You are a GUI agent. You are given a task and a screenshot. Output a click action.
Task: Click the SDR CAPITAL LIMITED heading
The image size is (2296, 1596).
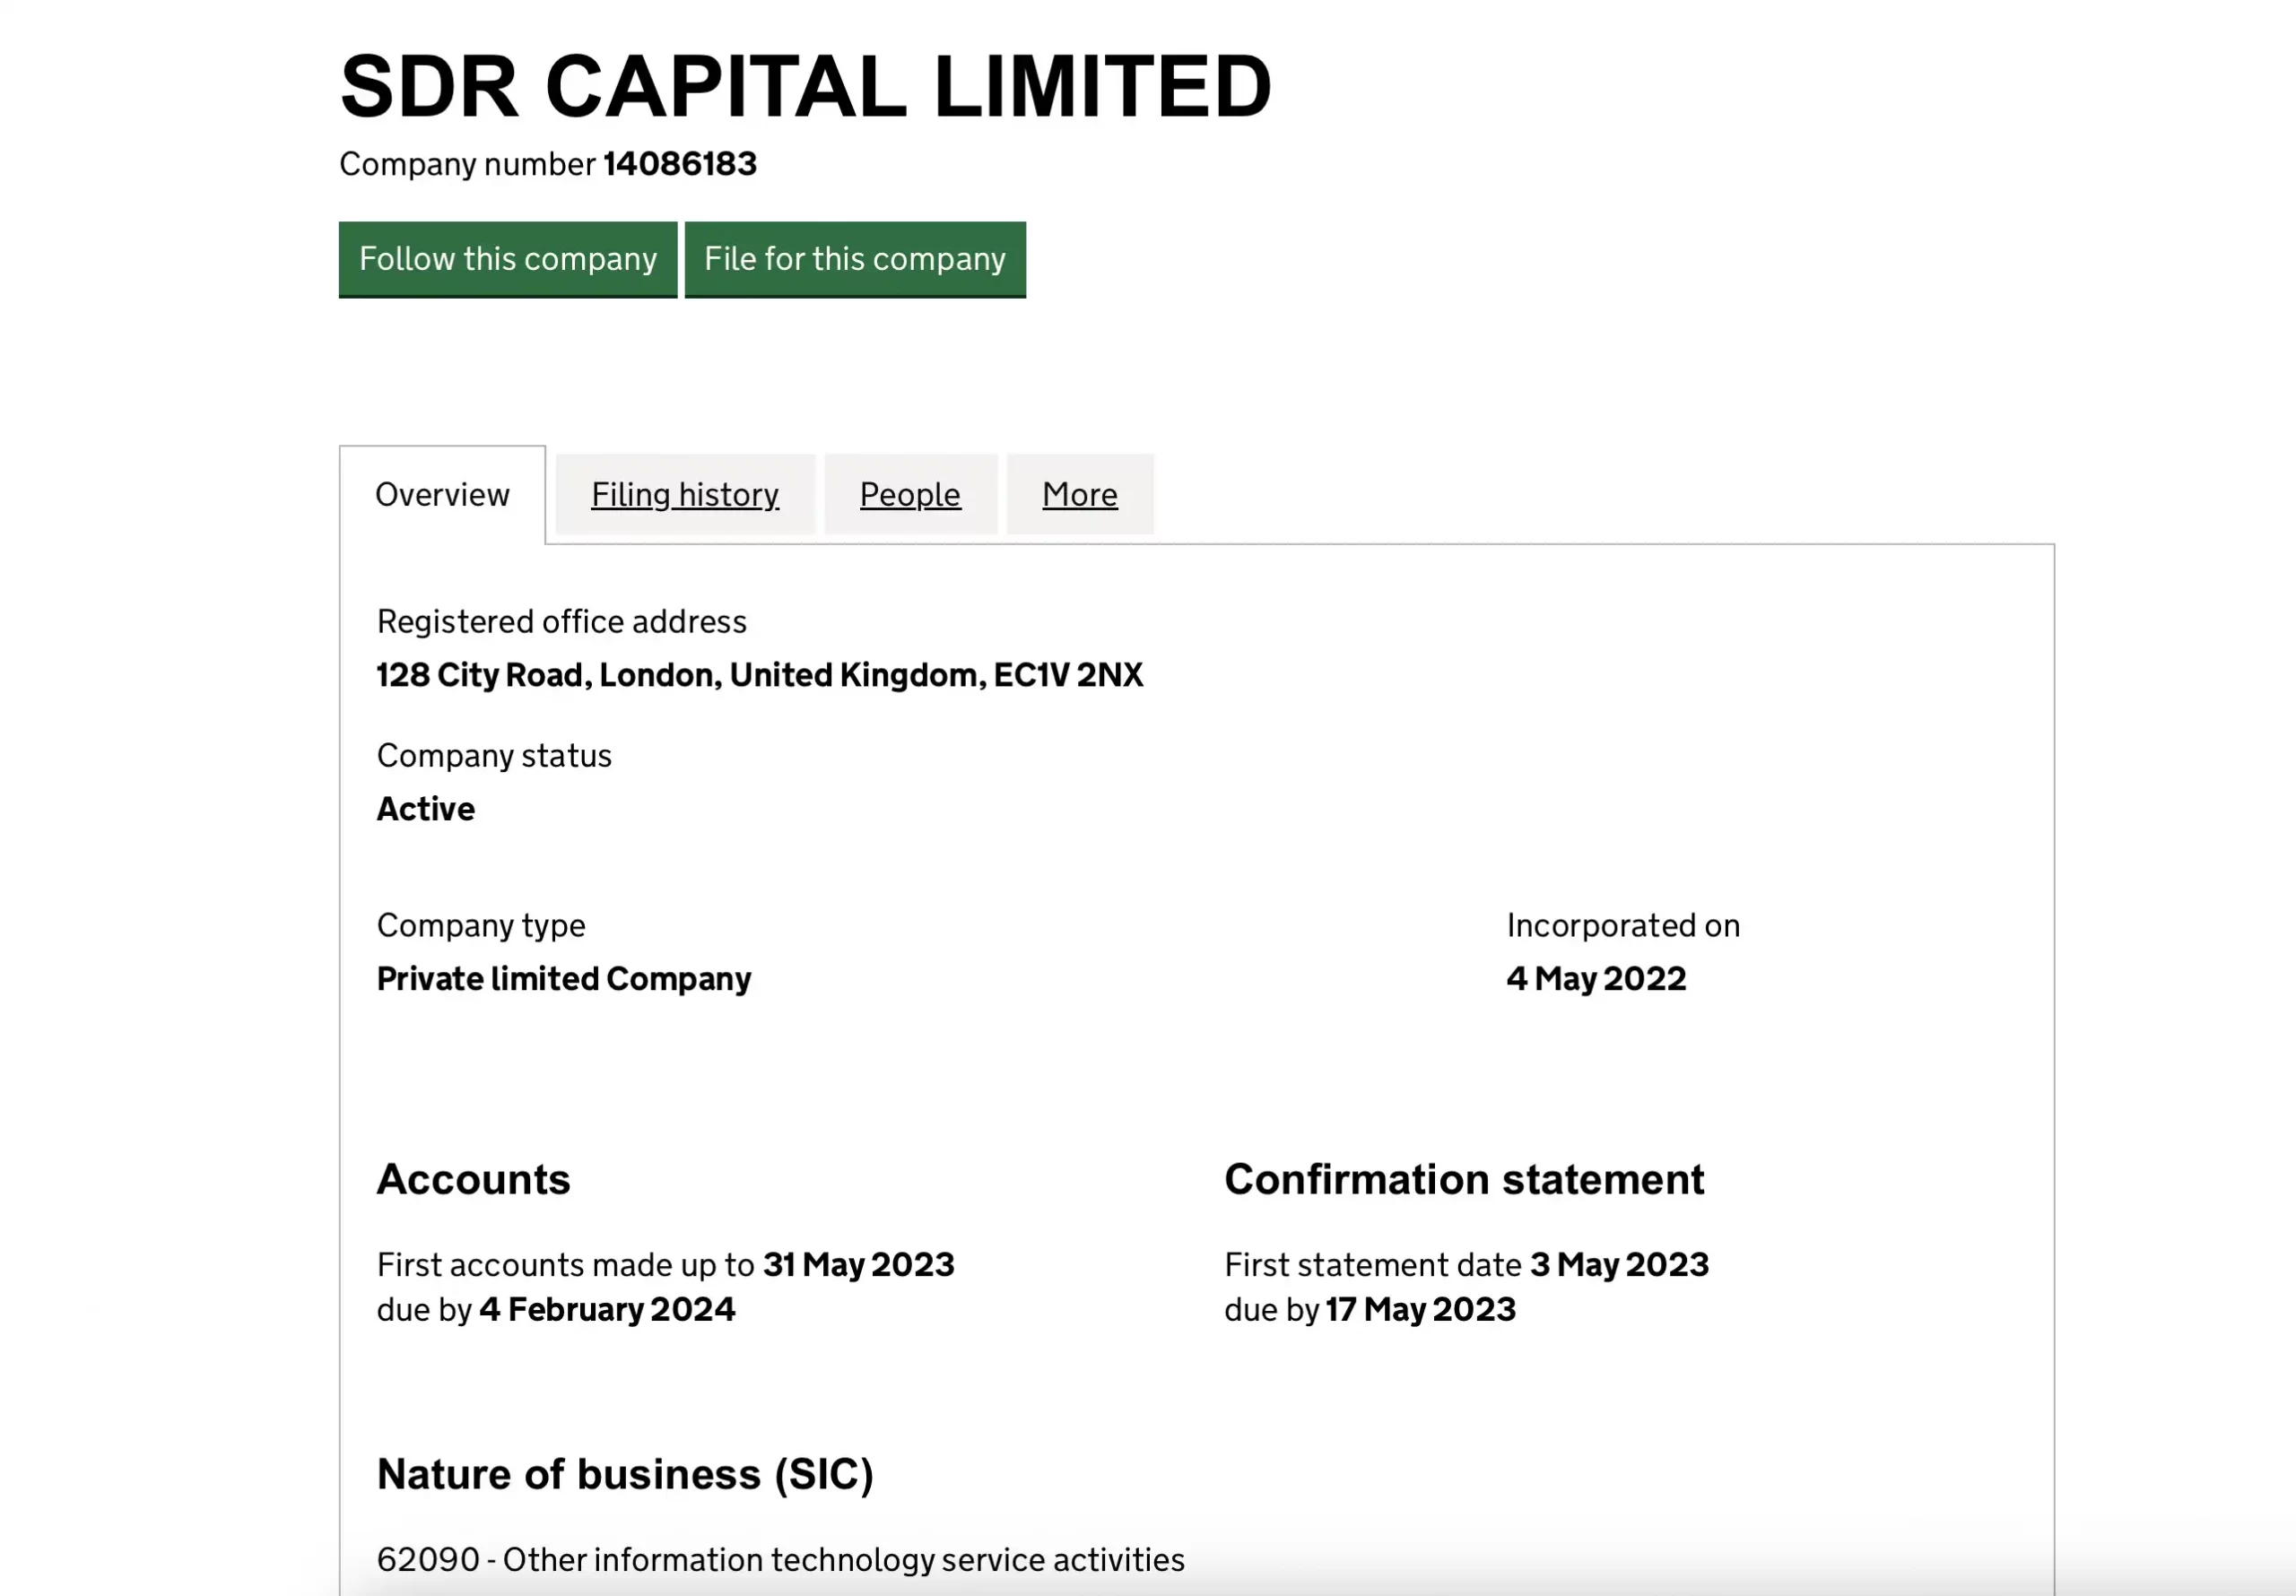click(805, 86)
